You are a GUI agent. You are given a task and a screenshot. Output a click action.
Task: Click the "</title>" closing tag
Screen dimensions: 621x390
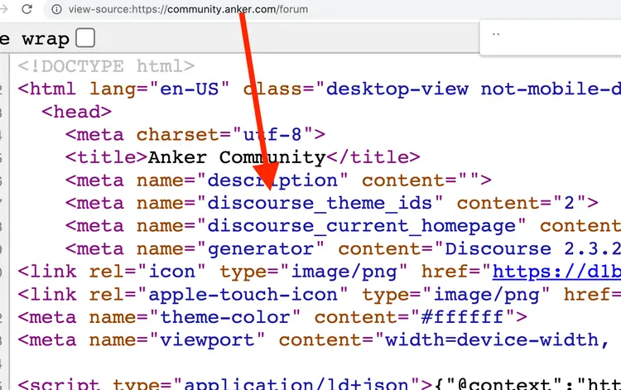(373, 157)
